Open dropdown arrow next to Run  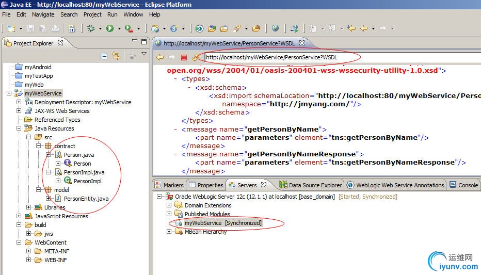tap(119, 29)
